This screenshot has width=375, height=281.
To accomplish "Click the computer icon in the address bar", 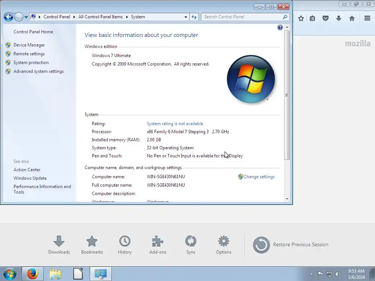I will 33,17.
